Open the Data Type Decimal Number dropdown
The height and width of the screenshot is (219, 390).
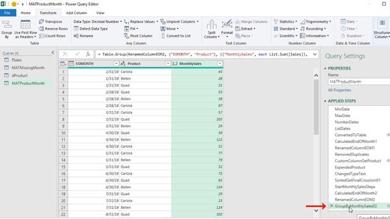(x=97, y=22)
